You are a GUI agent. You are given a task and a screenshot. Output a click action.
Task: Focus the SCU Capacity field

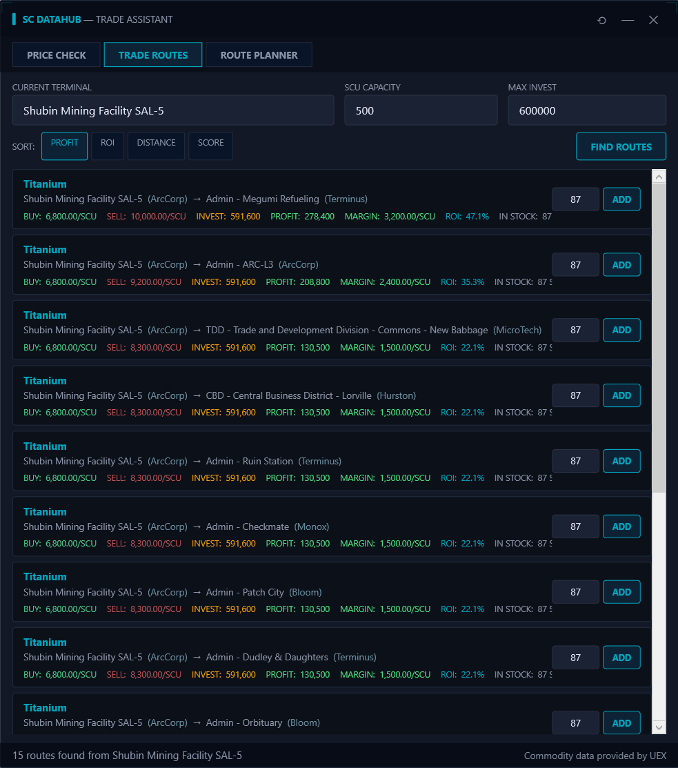(x=421, y=110)
